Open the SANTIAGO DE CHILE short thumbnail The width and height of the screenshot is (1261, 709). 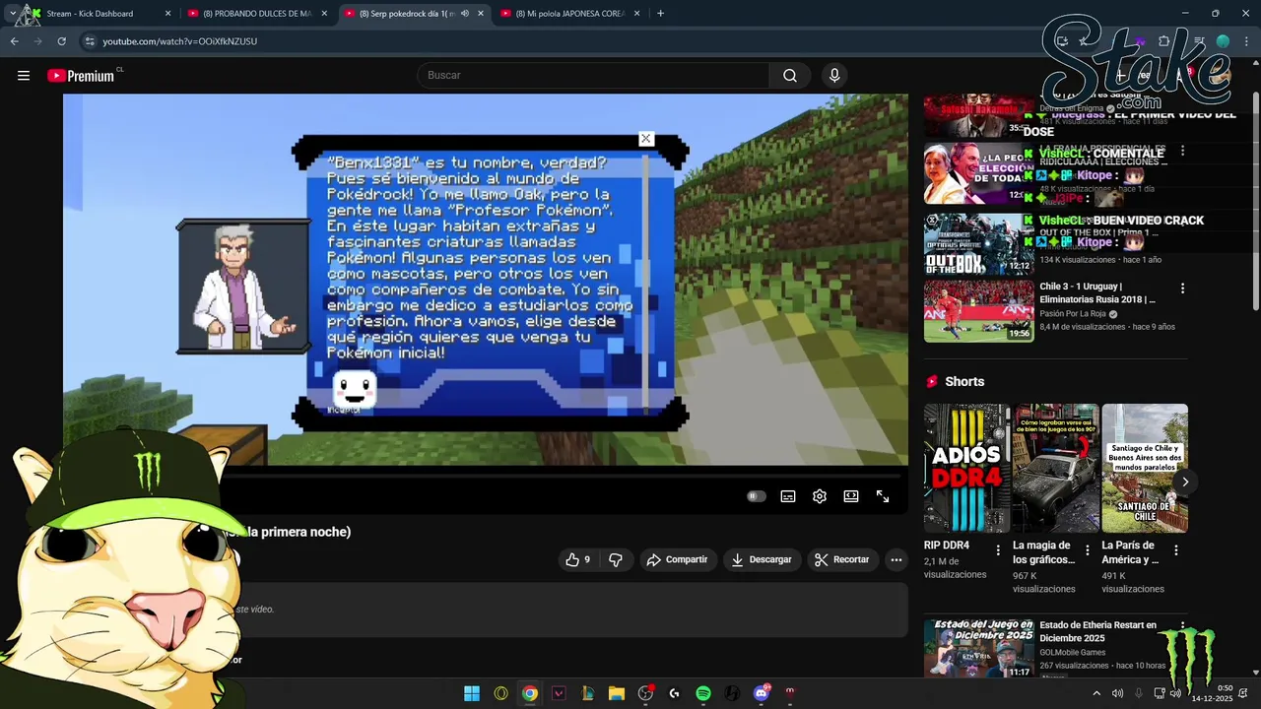(x=1145, y=468)
